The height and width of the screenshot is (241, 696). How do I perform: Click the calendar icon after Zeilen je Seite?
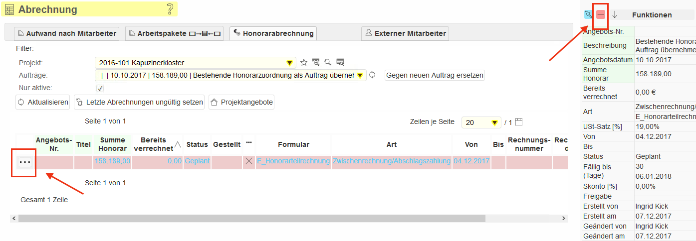(519, 122)
